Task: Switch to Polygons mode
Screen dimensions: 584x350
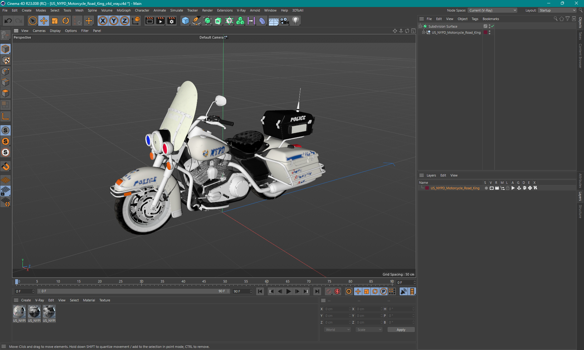Action: coord(5,93)
